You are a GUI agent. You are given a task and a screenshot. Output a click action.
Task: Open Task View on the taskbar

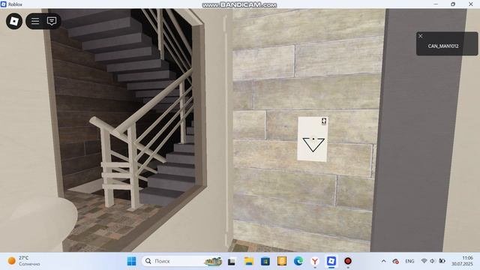pos(232,262)
